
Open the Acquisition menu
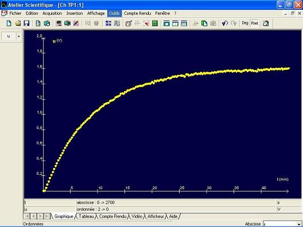[x=52, y=13]
